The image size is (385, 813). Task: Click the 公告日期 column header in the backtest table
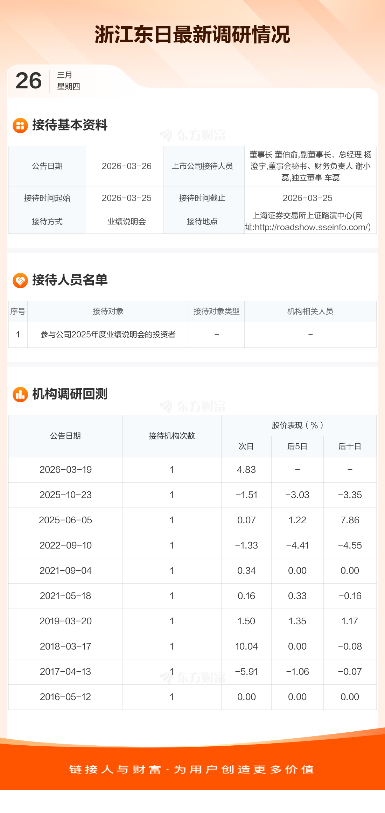coord(65,436)
